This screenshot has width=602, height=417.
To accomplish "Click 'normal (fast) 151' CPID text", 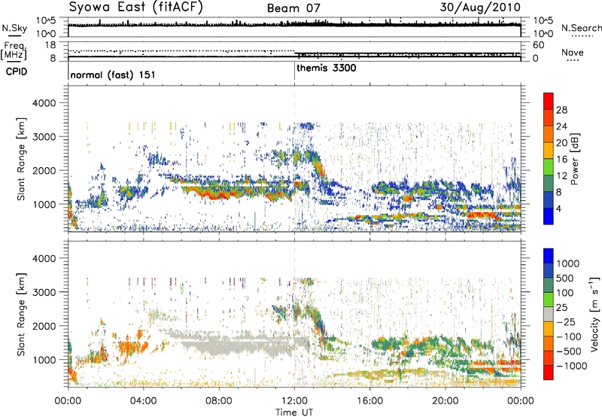I will click(x=113, y=75).
